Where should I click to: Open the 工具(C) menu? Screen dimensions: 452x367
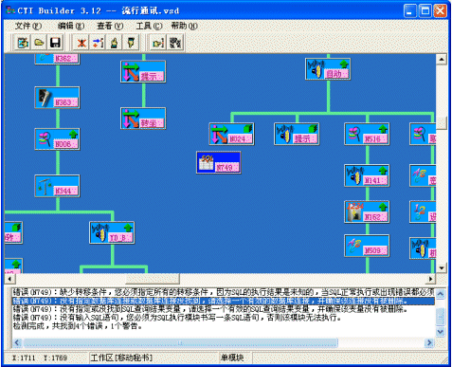click(x=149, y=26)
